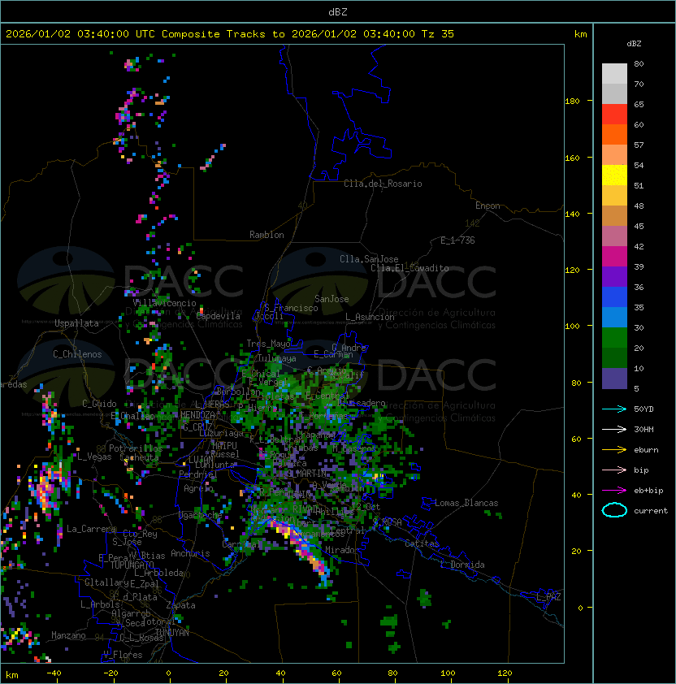Viewport: 676px width, 684px height.
Task: Click the 'L_Vegas' place label
Action: pyautogui.click(x=94, y=457)
